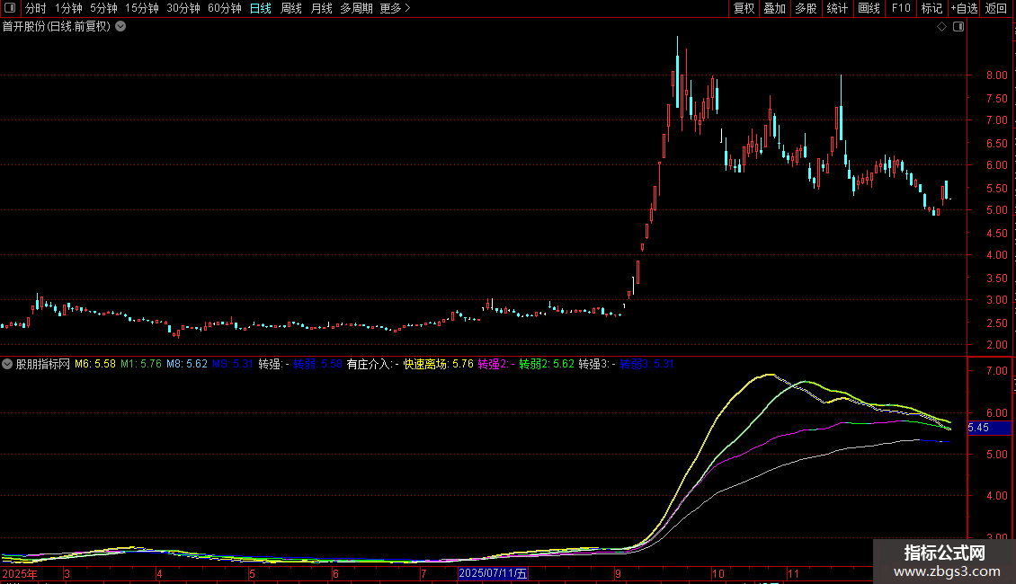1016x584 pixels.
Task: Open the dropdown next to 首开股份 title
Action: (120, 27)
